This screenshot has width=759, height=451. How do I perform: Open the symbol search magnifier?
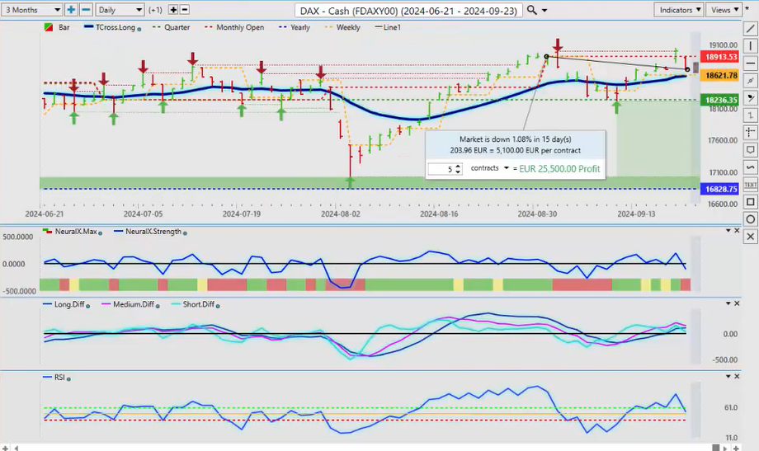(531, 10)
